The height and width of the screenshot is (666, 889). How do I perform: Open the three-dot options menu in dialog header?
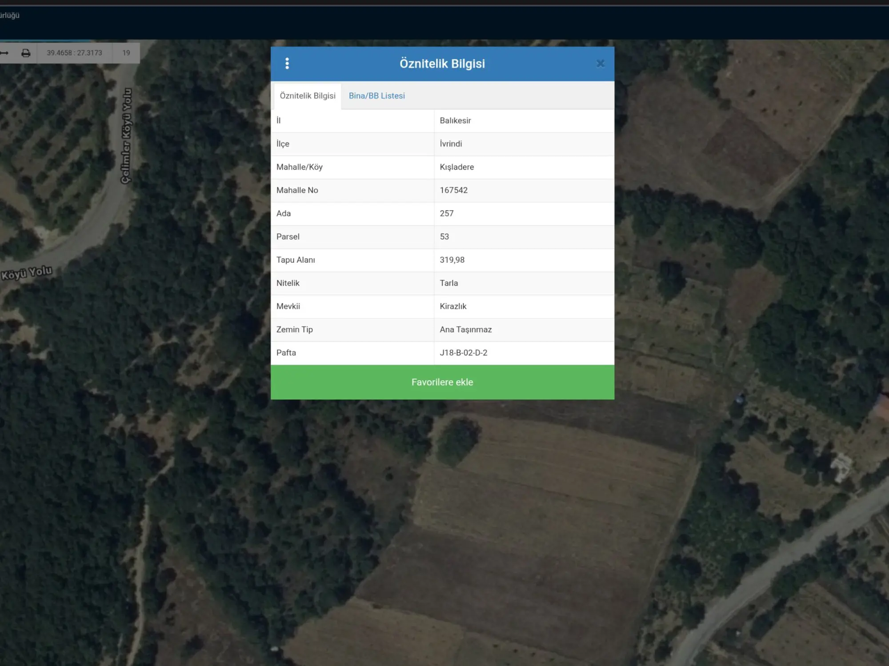pos(287,64)
